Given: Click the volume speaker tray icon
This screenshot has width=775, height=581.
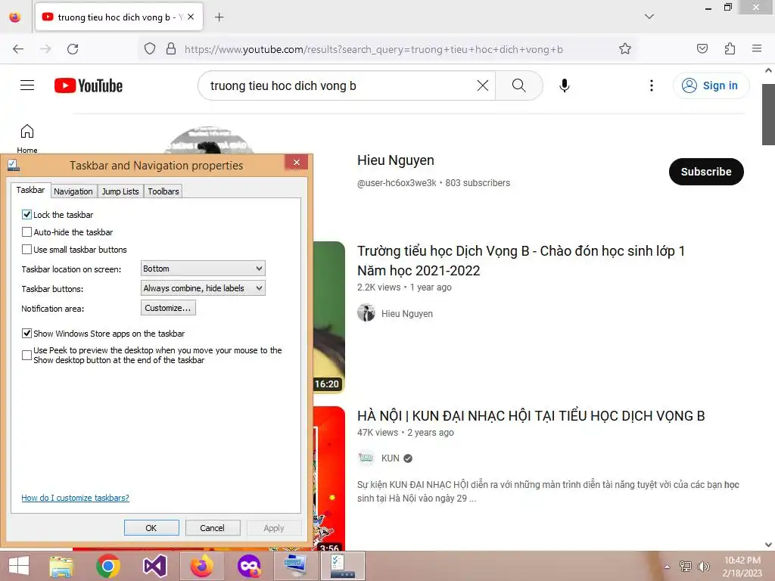Looking at the screenshot, I should [703, 566].
